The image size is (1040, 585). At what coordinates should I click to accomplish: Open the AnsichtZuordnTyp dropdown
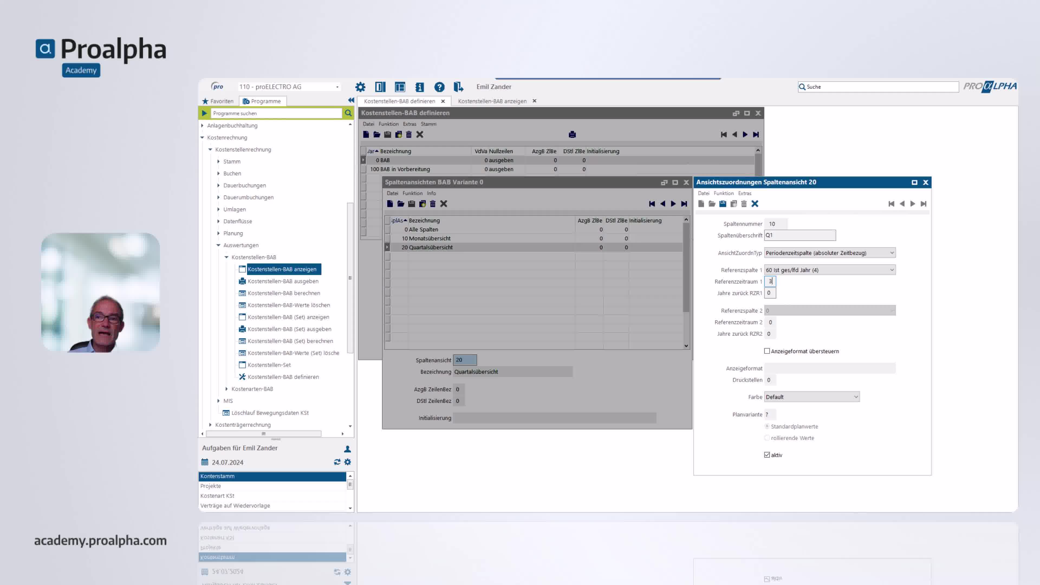click(x=892, y=253)
